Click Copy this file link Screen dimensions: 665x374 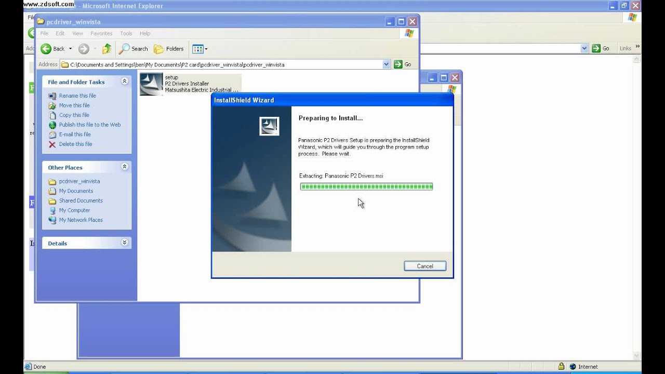[x=74, y=115]
